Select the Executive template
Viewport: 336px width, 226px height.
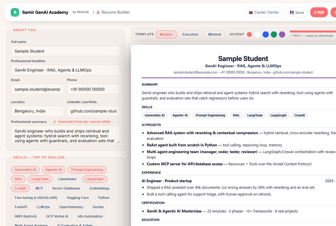[190, 34]
